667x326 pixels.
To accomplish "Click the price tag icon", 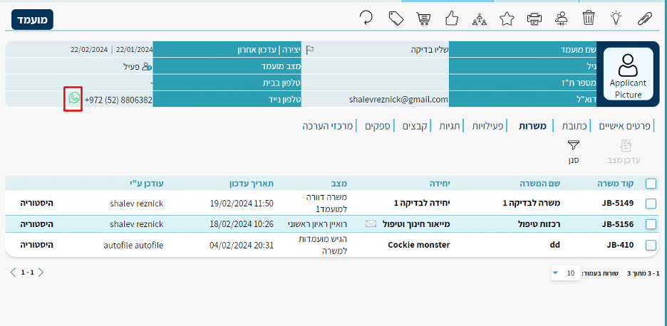I will pyautogui.click(x=396, y=19).
